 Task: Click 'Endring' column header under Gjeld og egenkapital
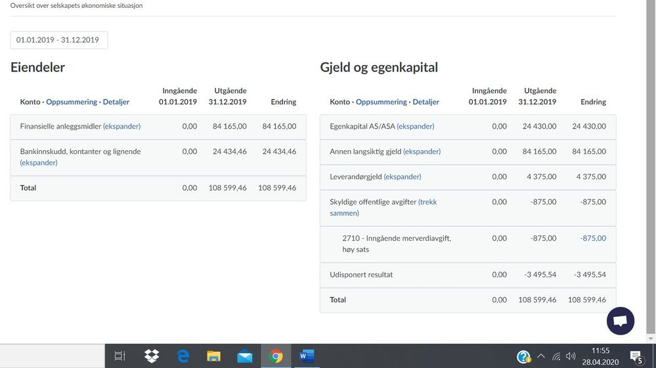pos(593,102)
